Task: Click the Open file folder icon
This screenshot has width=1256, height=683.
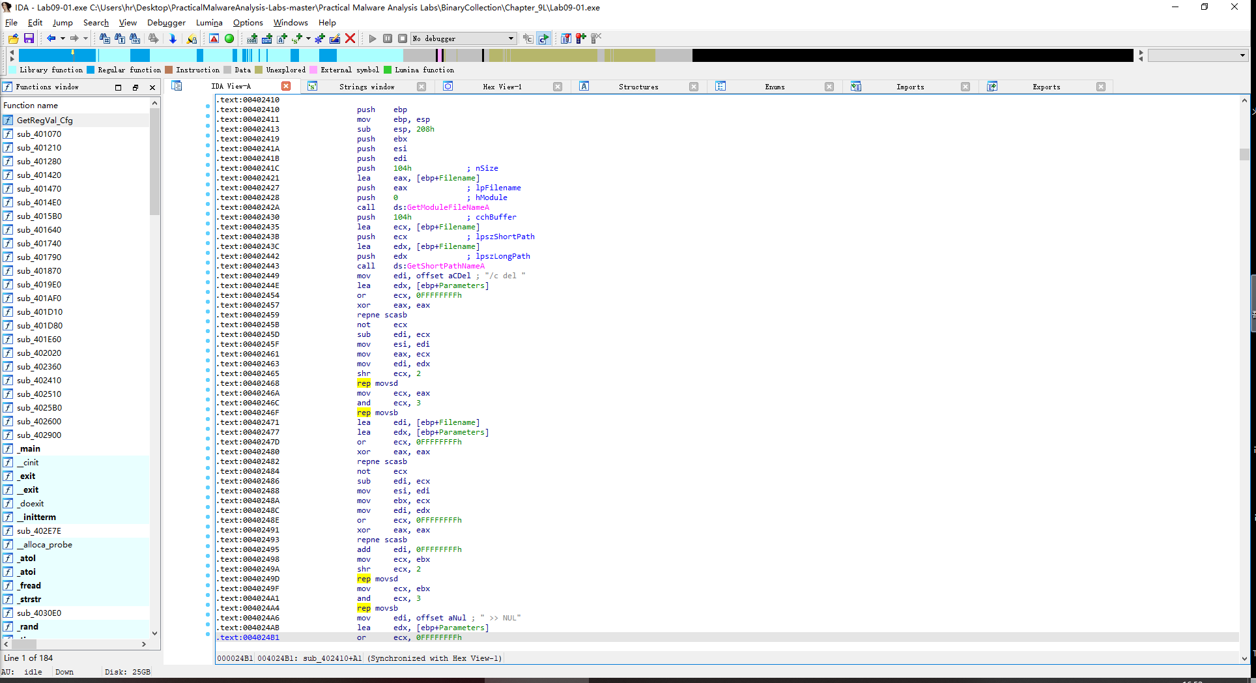Action: click(x=13, y=38)
